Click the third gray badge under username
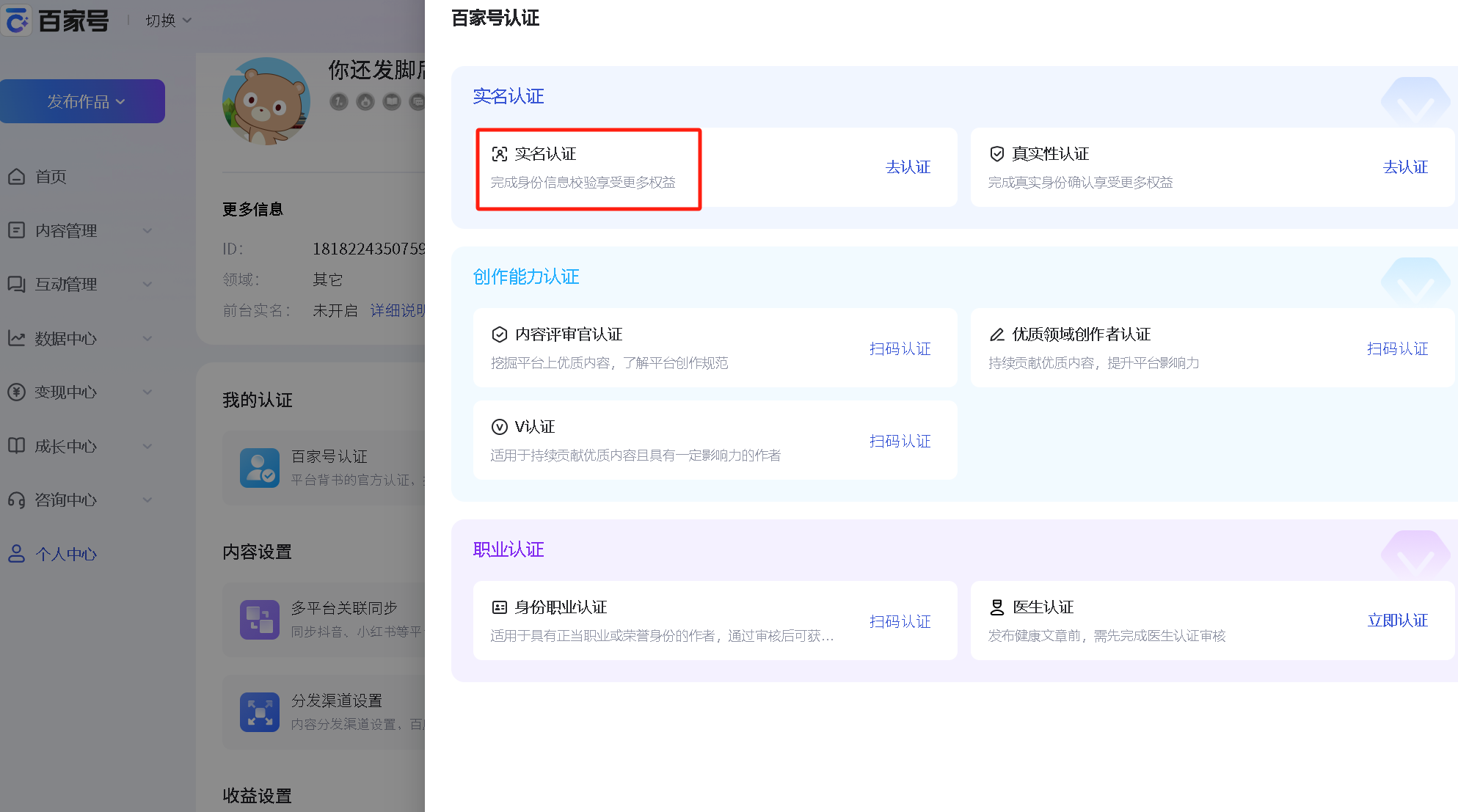Image resolution: width=1458 pixels, height=812 pixels. point(392,101)
